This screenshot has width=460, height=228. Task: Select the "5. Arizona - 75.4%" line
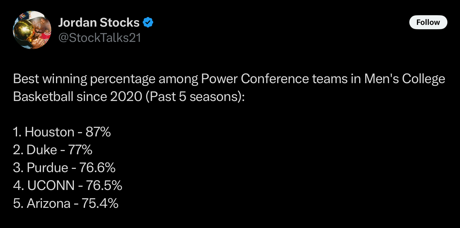(x=66, y=203)
